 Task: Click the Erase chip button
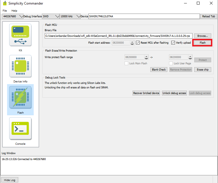202,69
